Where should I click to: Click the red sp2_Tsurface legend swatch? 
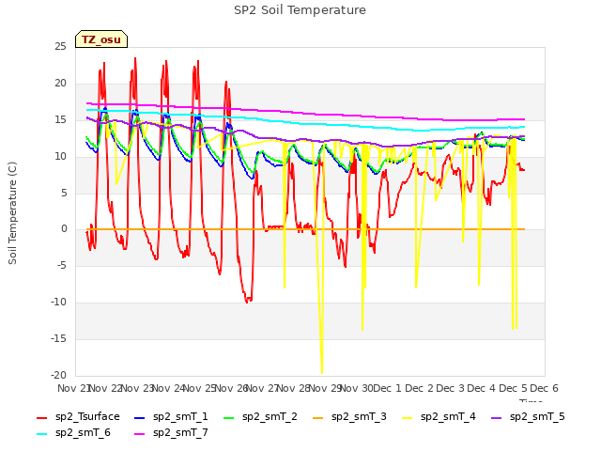[x=41, y=417]
